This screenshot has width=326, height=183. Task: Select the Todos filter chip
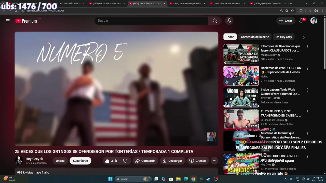click(230, 37)
